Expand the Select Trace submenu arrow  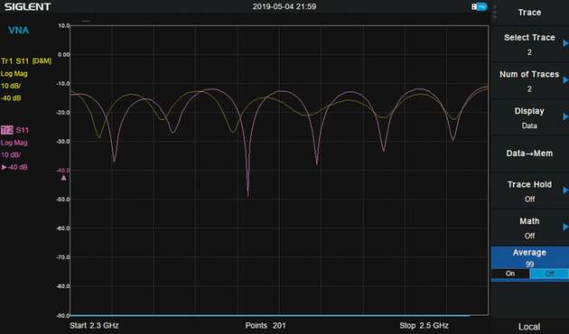565,43
